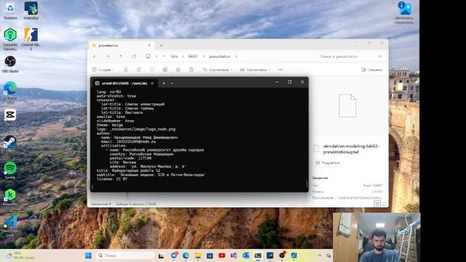Viewport: 466px width, 262px height.
Task: Toggle the Сведения (Details) pane button
Action: (371, 70)
